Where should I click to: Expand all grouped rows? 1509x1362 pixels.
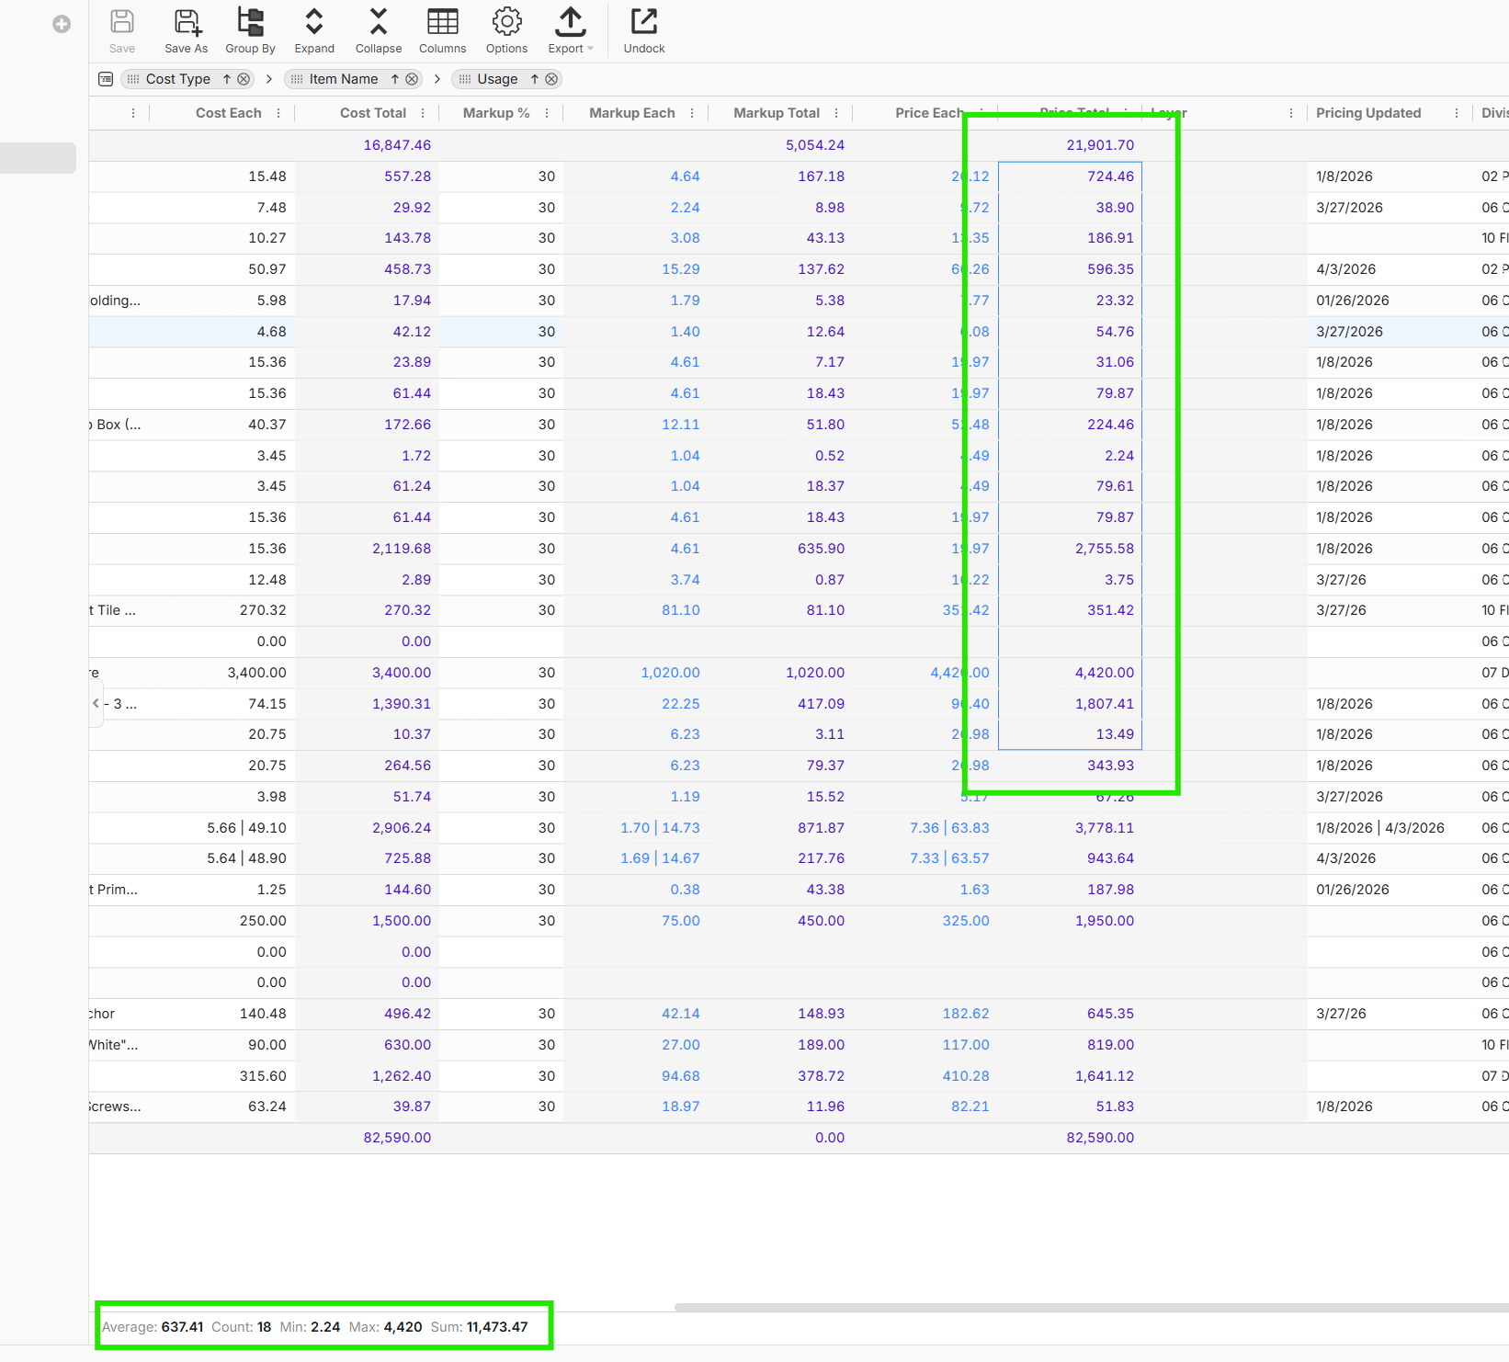click(314, 30)
